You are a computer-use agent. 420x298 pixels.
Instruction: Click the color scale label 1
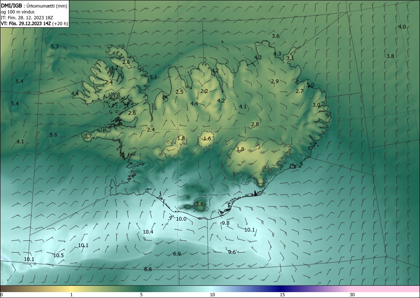(71, 295)
